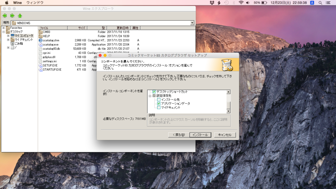Sort by the 型 column header

tap(97, 28)
